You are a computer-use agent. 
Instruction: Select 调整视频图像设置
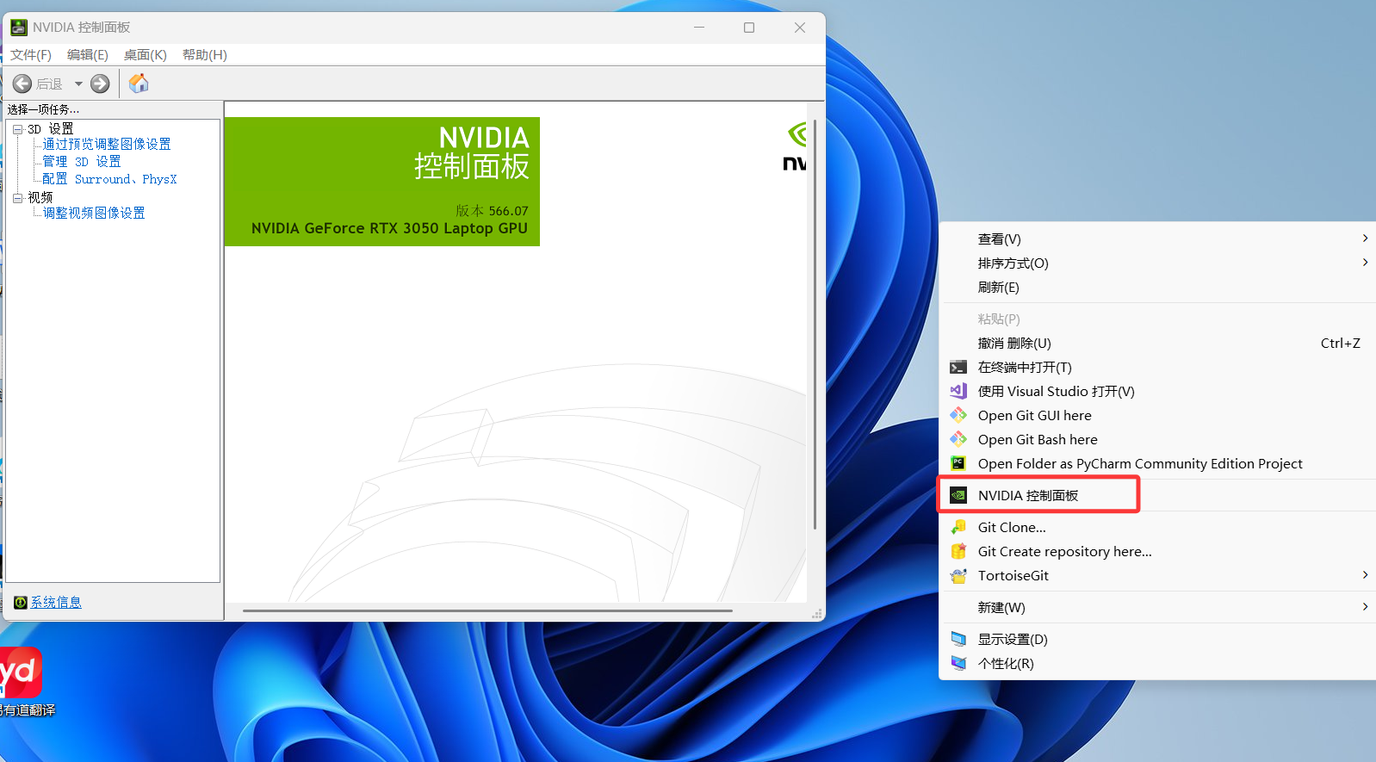pyautogui.click(x=94, y=213)
